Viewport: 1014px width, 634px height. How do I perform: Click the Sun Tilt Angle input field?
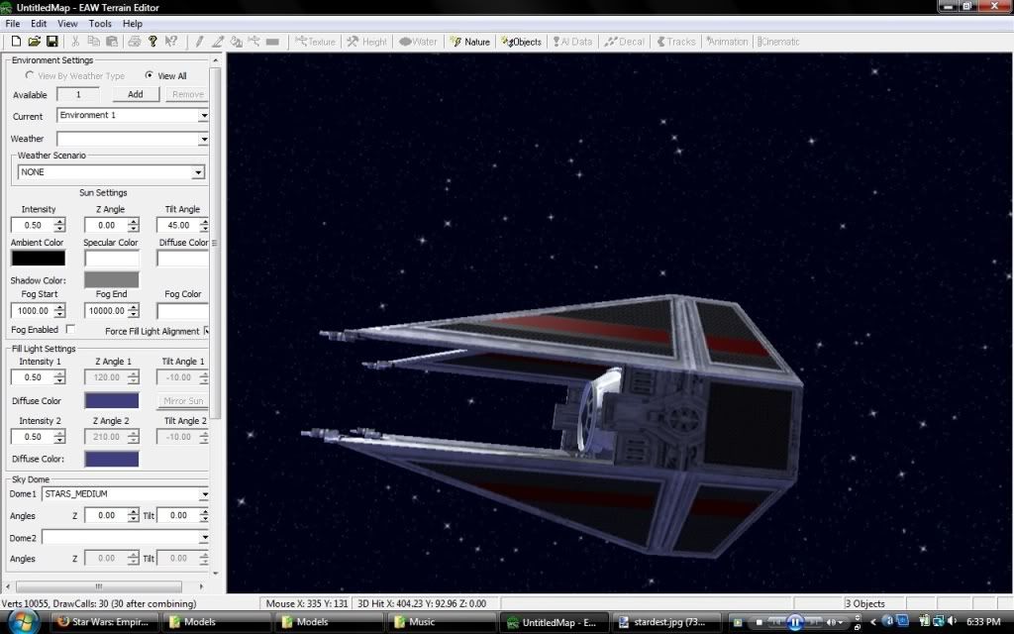[178, 225]
